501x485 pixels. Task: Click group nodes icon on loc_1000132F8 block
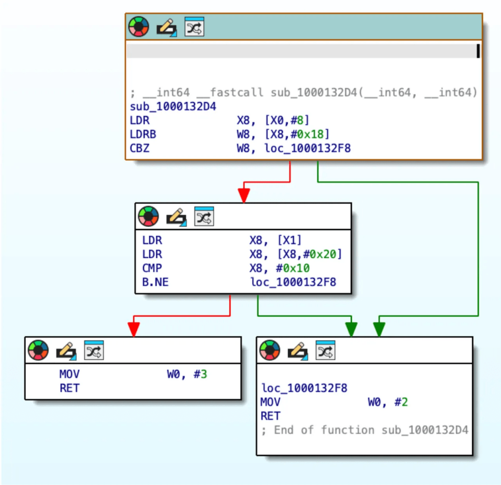coord(325,350)
